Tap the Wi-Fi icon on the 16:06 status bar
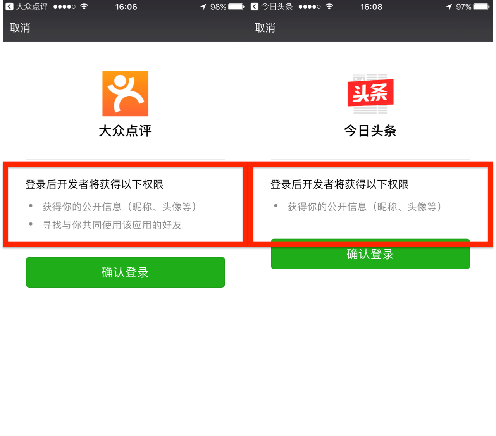 point(84,7)
